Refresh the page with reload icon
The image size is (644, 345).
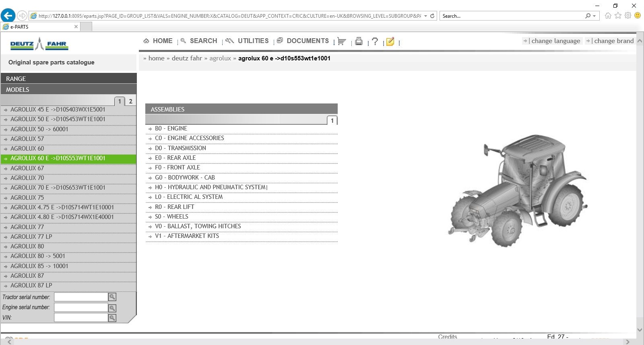click(432, 16)
